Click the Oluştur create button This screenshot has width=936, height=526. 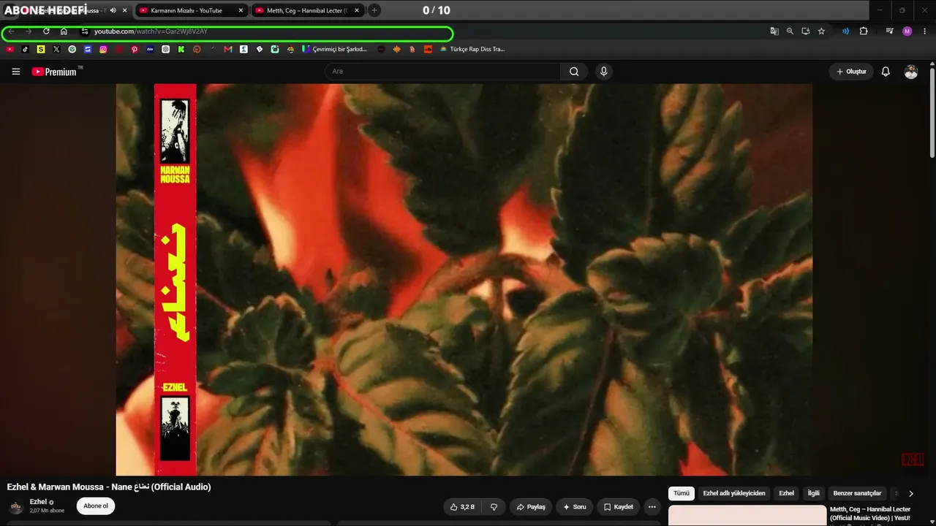pos(851,72)
